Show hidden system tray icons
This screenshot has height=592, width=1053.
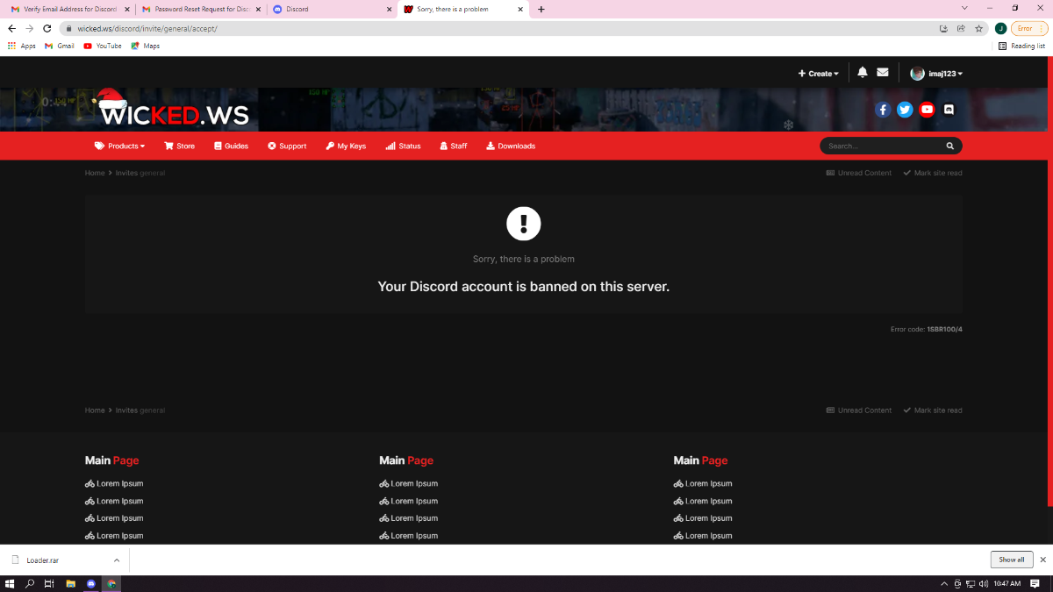pyautogui.click(x=944, y=583)
